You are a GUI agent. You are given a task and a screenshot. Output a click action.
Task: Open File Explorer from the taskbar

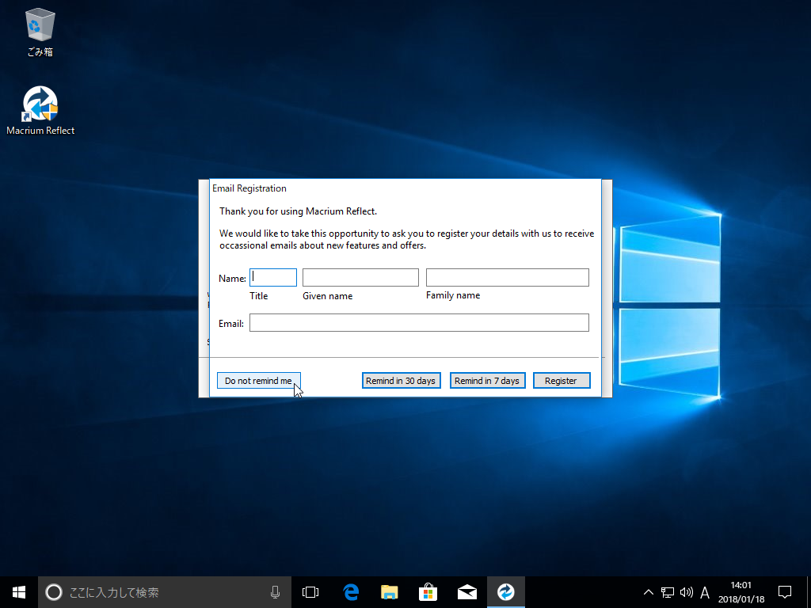pos(390,592)
